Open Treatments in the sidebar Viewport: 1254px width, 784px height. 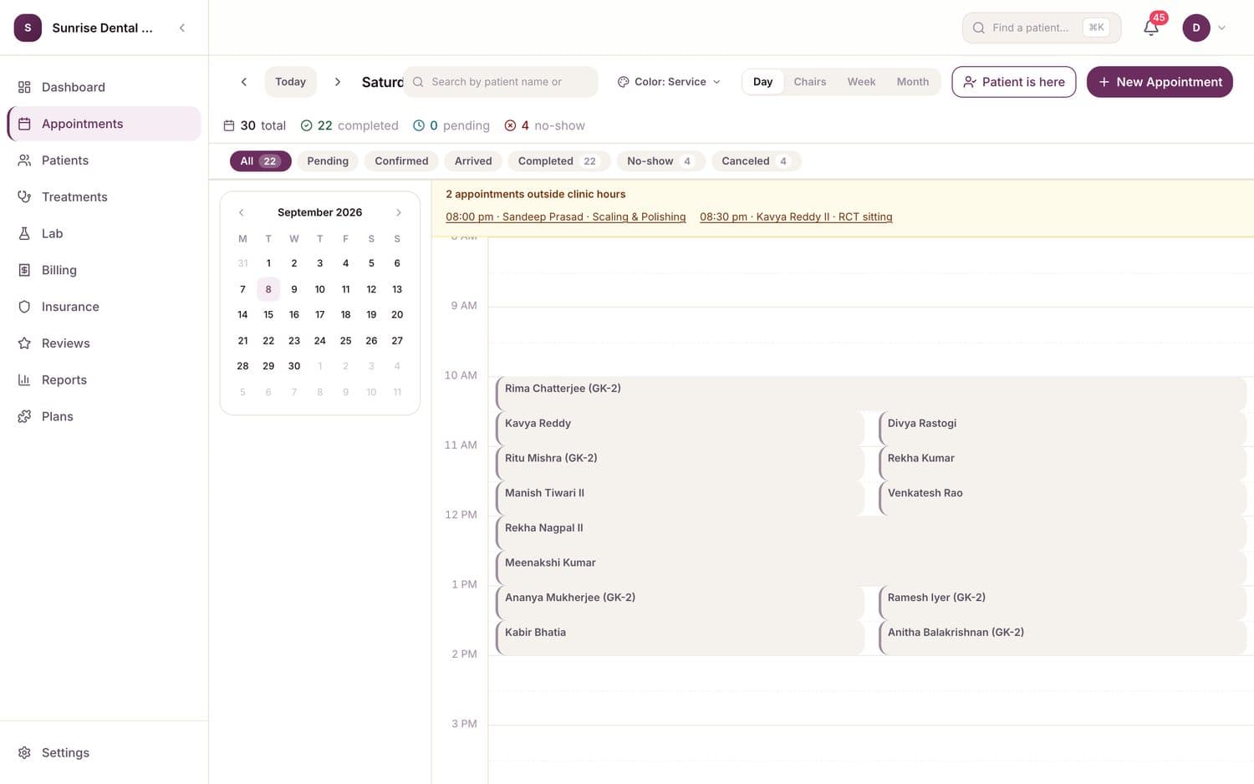pos(104,197)
